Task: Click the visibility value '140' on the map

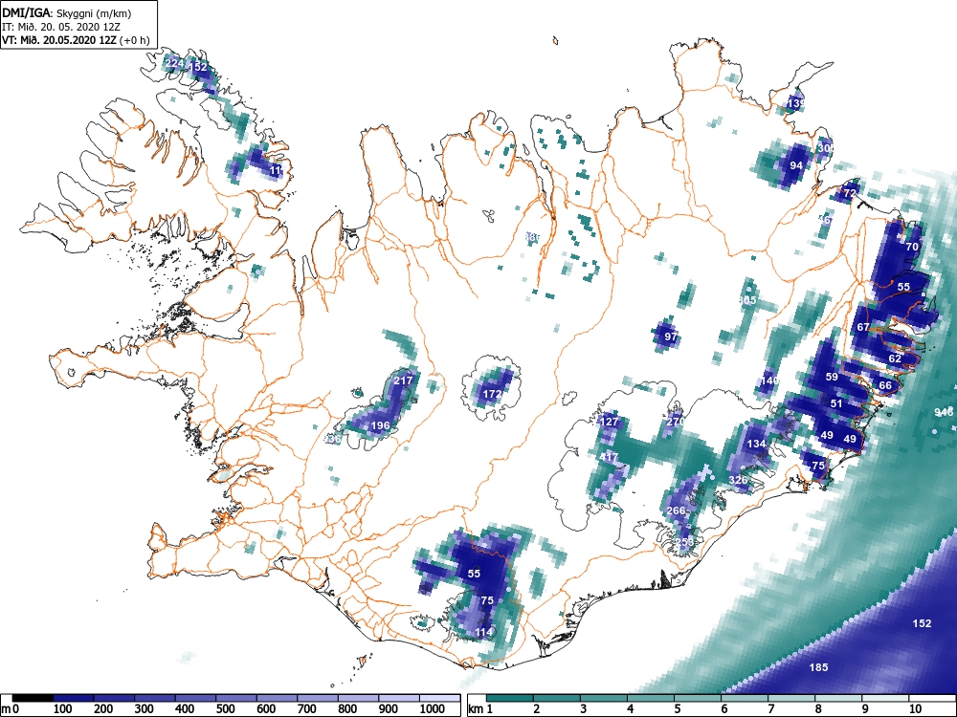Action: [x=769, y=380]
